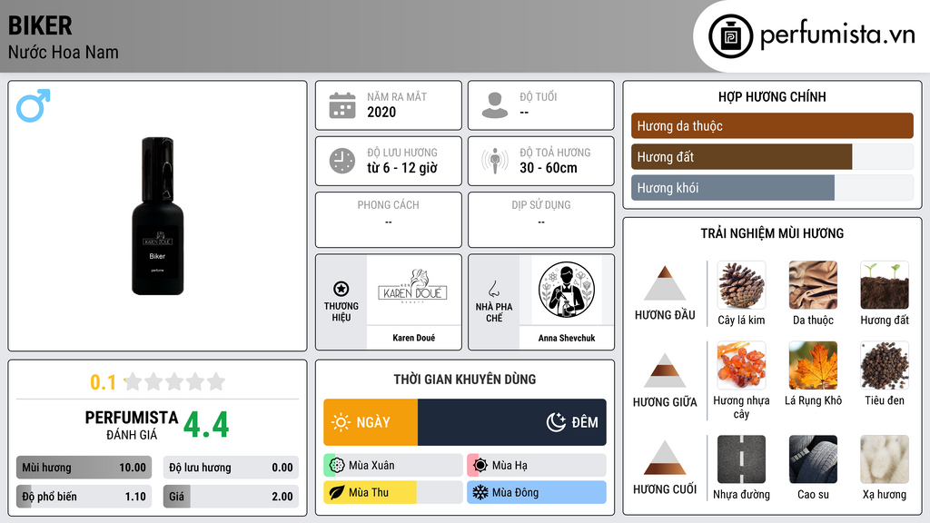The height and width of the screenshot is (523, 930).
Task: Click the Hợp Hương Chính heading
Action: [x=772, y=96]
